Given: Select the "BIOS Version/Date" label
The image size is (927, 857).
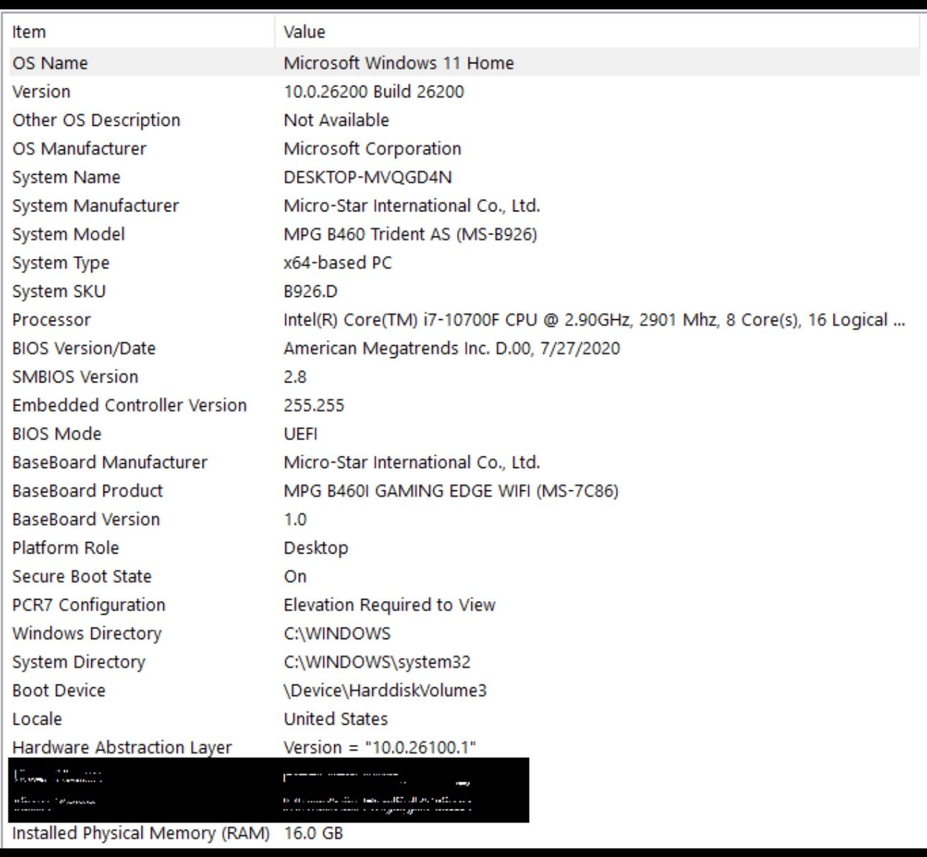Looking at the screenshot, I should click(84, 349).
